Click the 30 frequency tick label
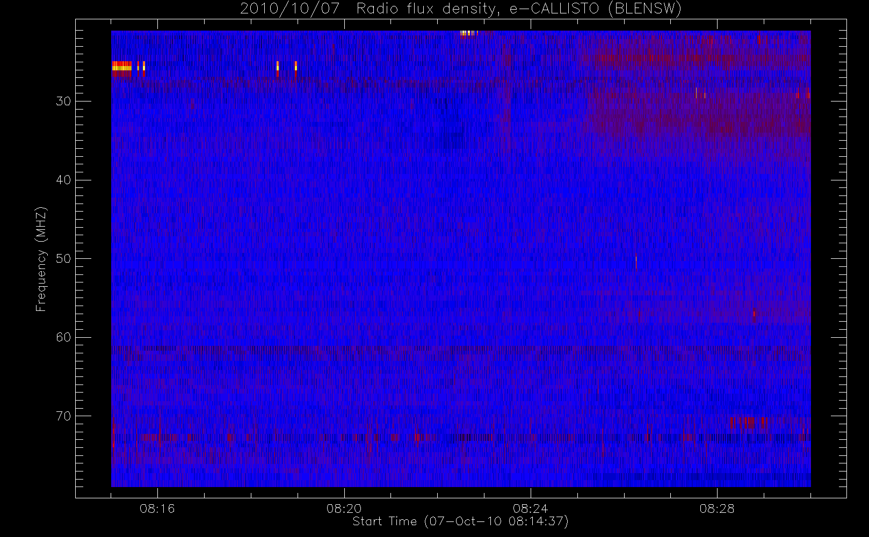869x537 pixels. 63,101
